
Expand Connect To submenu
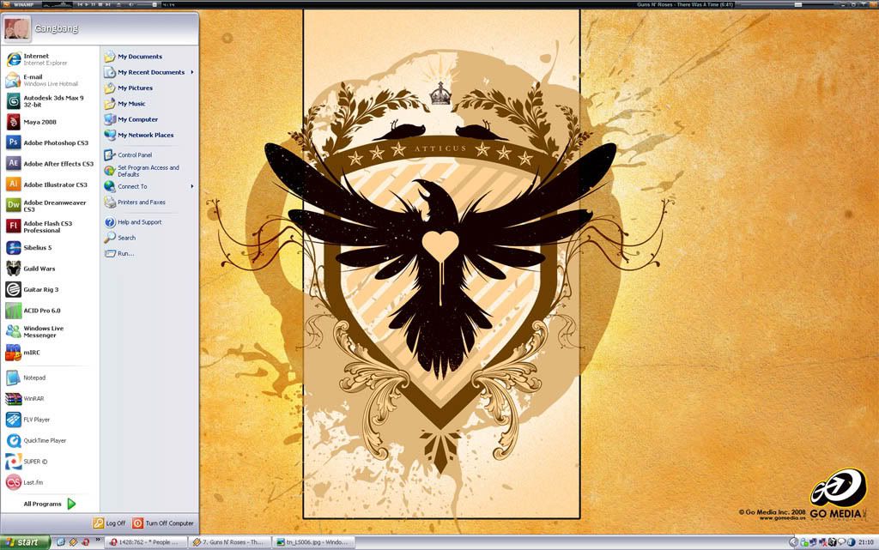point(149,186)
